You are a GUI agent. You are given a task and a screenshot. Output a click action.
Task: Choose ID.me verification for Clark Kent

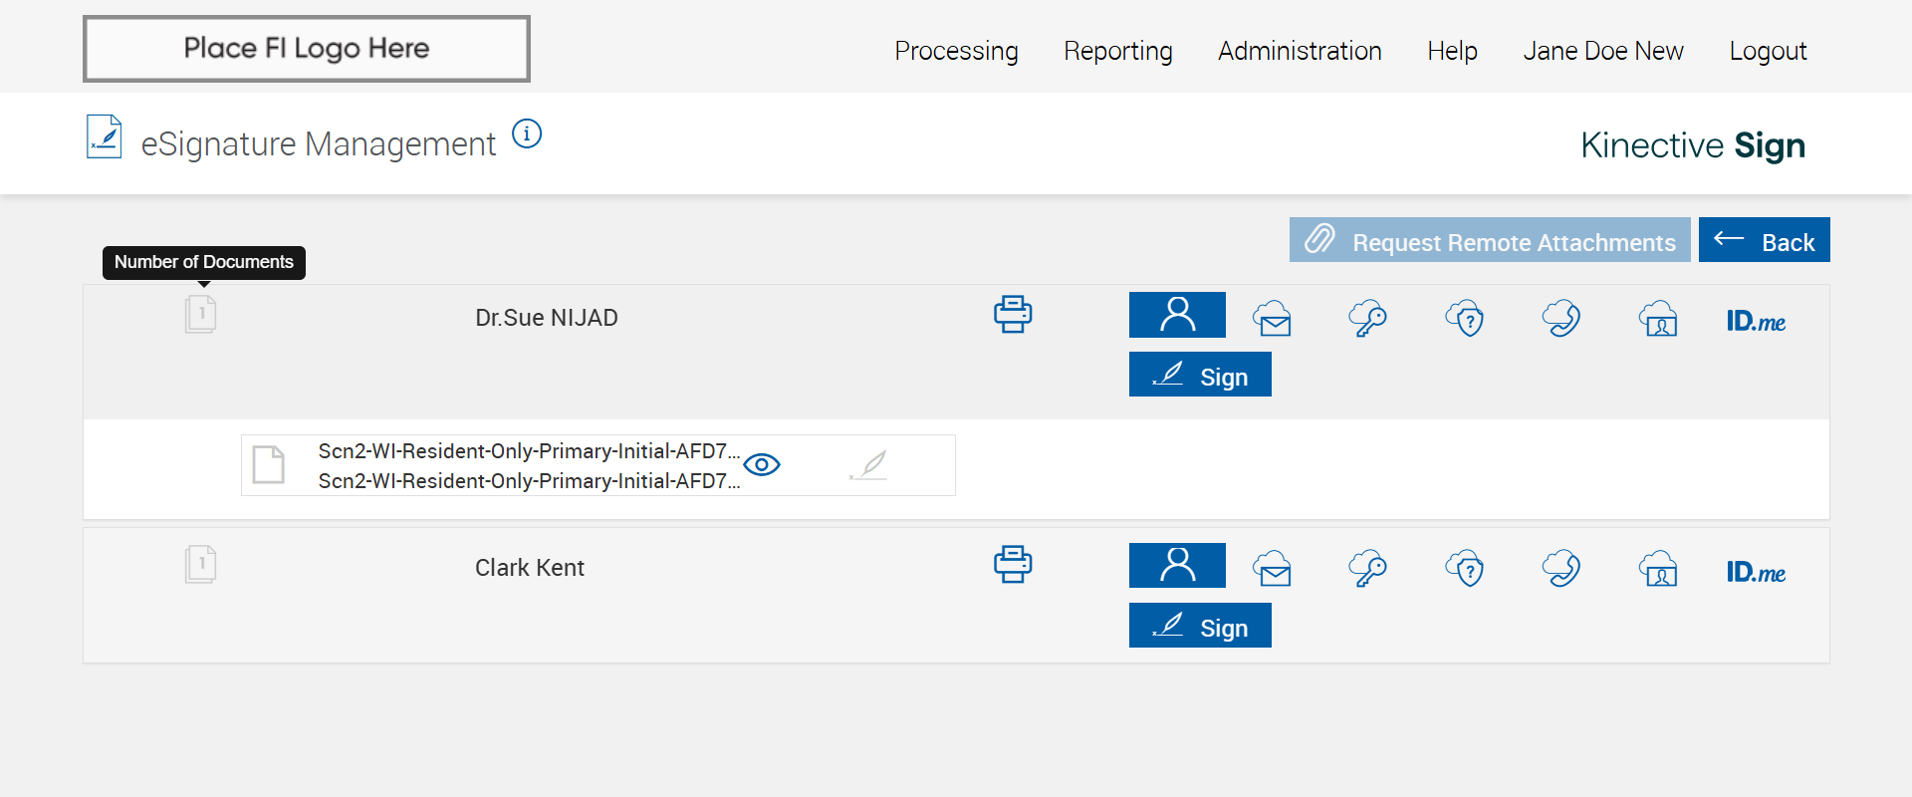[x=1756, y=572]
